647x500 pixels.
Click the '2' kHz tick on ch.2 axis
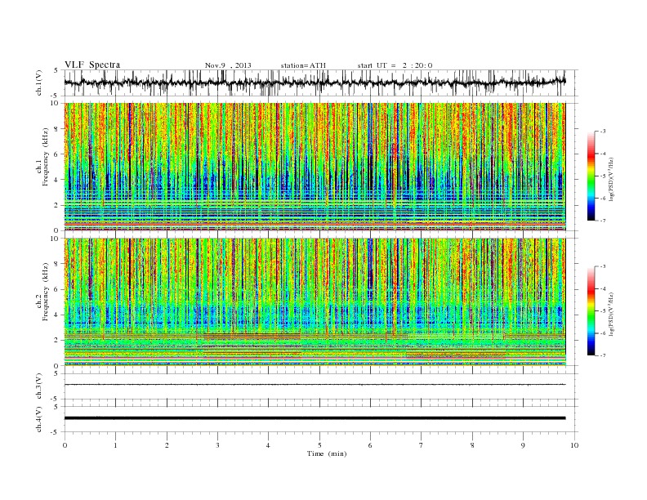[x=56, y=341]
